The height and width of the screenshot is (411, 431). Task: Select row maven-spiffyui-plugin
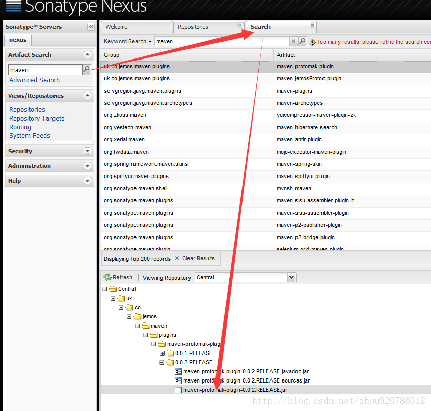pyautogui.click(x=265, y=177)
